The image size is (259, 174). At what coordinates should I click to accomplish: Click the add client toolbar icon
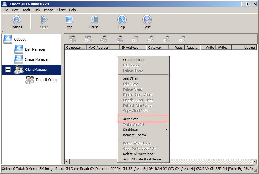pos(104,39)
